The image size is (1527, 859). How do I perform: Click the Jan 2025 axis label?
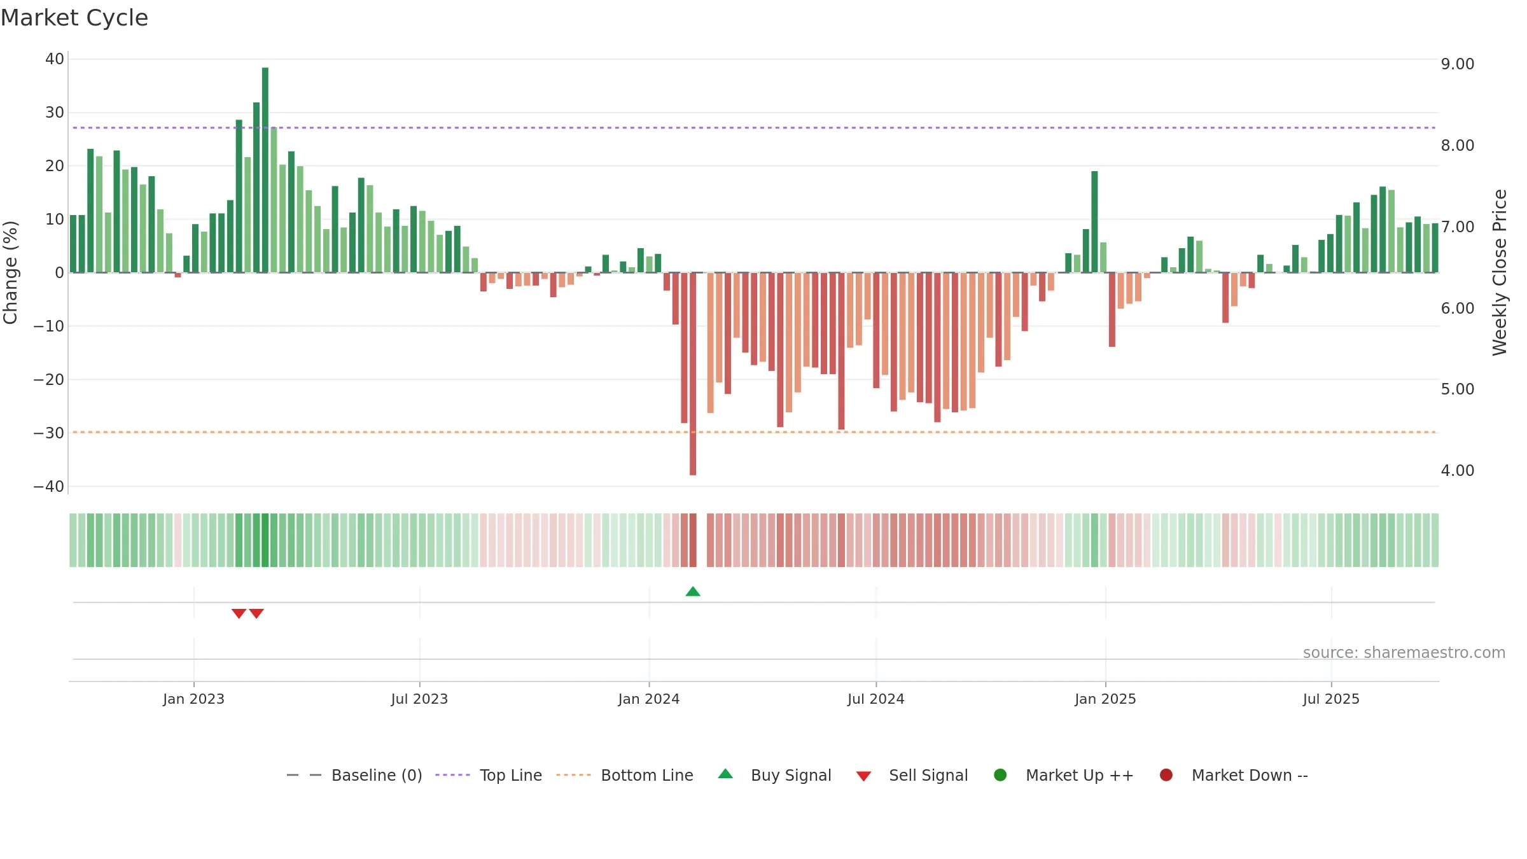(1105, 699)
